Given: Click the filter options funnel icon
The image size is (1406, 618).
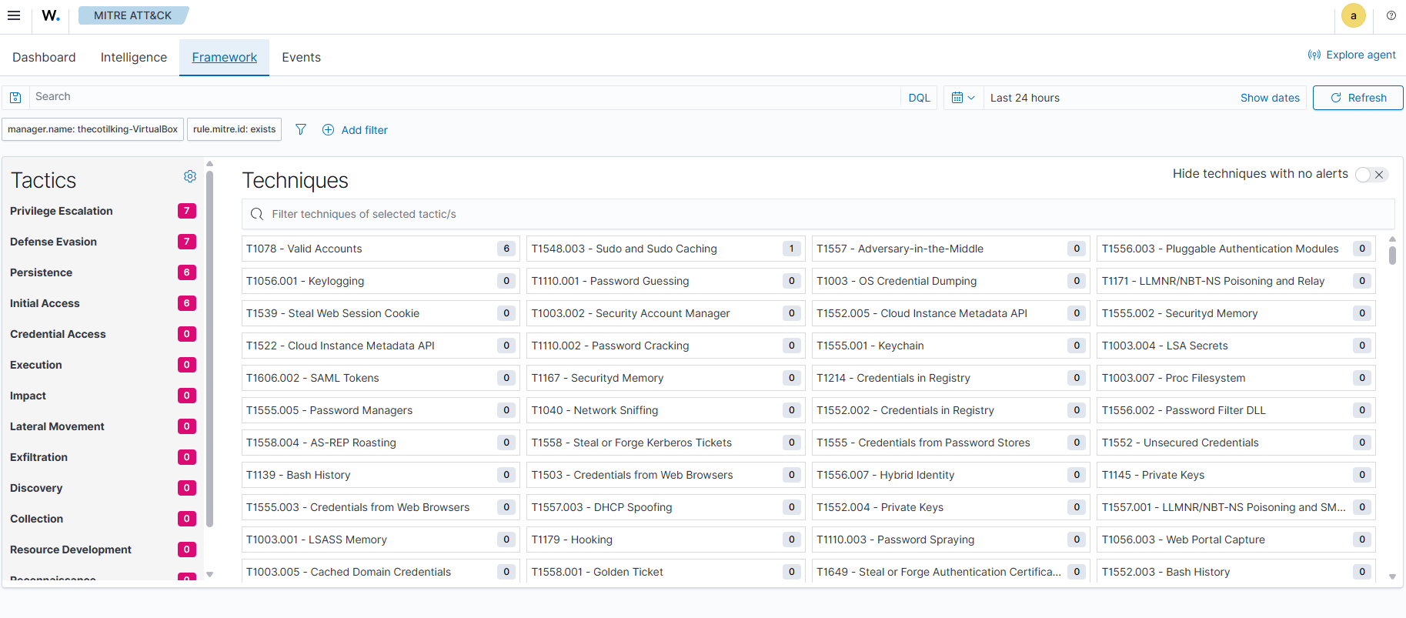Looking at the screenshot, I should tap(301, 130).
